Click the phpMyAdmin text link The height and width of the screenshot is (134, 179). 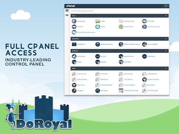click(x=81, y=44)
